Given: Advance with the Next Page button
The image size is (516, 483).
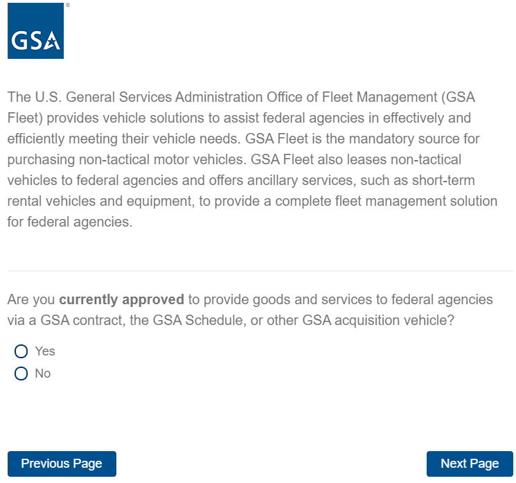Looking at the screenshot, I should [470, 464].
